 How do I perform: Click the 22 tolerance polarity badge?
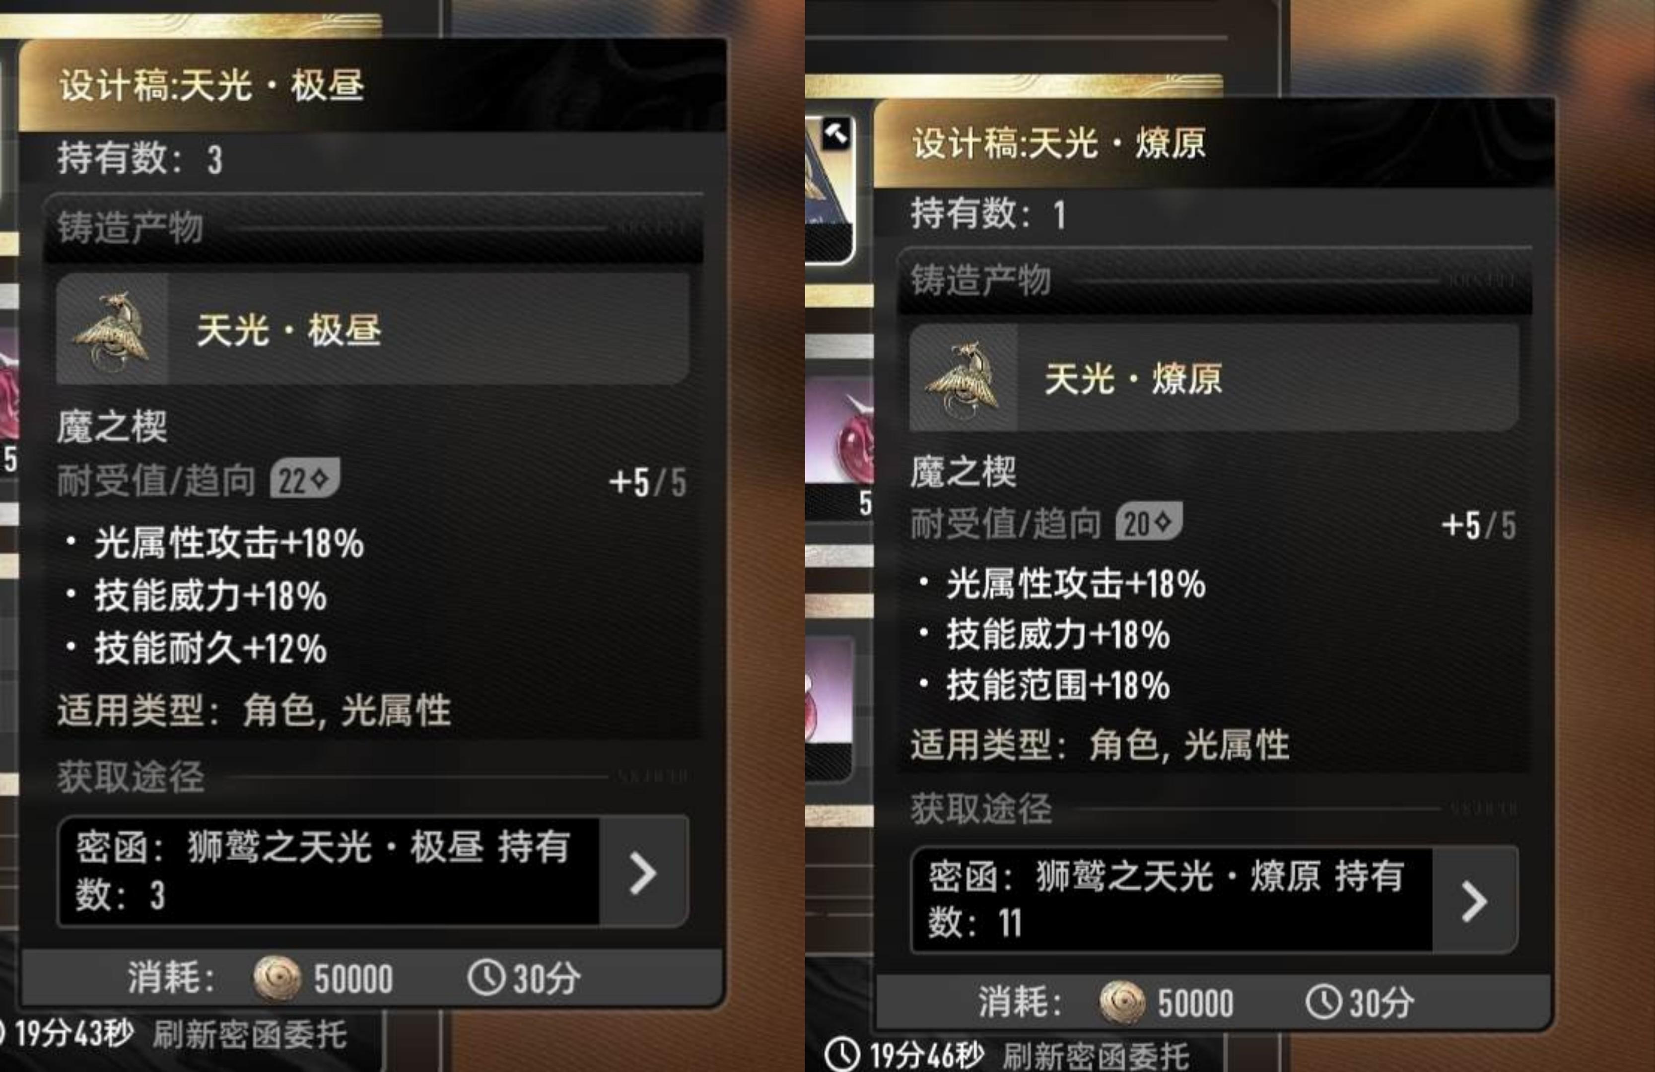305,478
